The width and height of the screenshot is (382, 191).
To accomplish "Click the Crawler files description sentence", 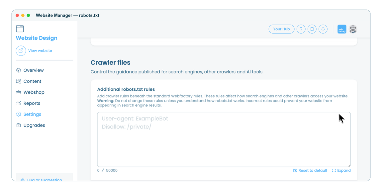I will pos(177,72).
